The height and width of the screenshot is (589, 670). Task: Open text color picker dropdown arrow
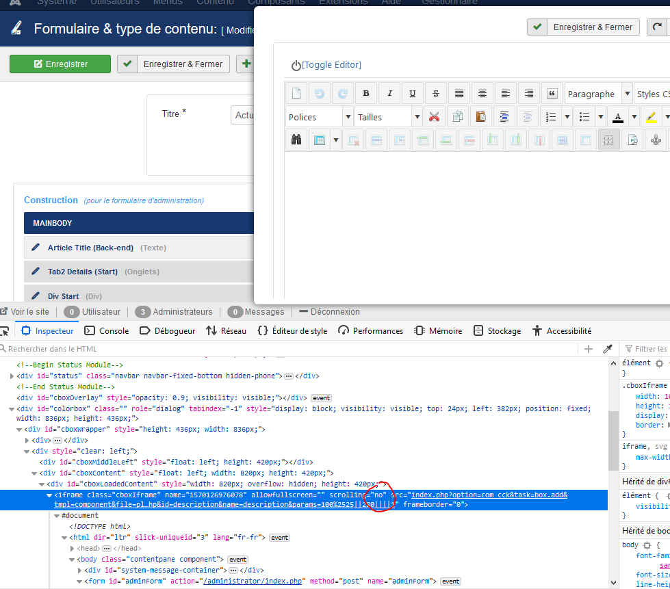coord(634,116)
